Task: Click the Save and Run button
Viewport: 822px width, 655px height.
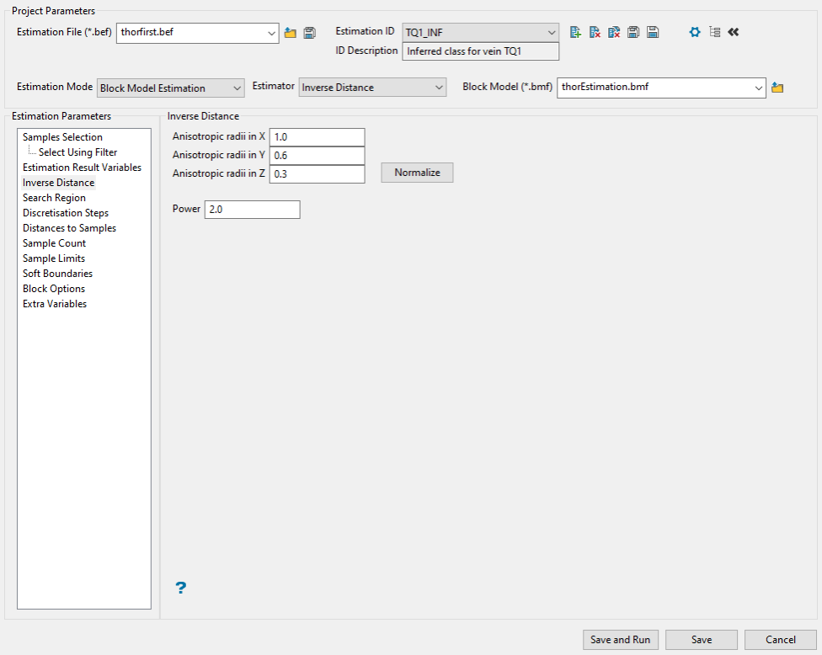Action: pyautogui.click(x=620, y=640)
